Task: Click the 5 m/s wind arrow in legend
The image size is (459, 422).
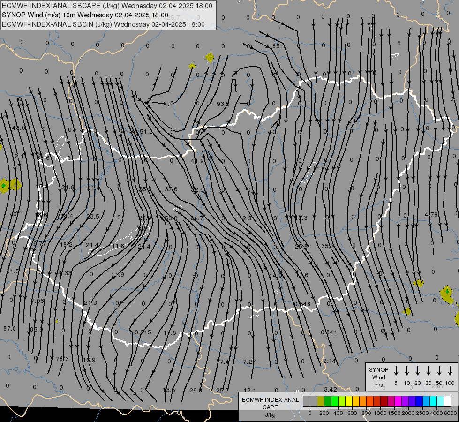Action: tap(396, 371)
